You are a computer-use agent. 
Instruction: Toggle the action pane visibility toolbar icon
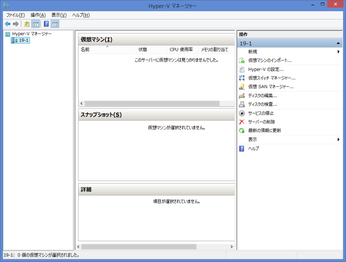(x=55, y=24)
